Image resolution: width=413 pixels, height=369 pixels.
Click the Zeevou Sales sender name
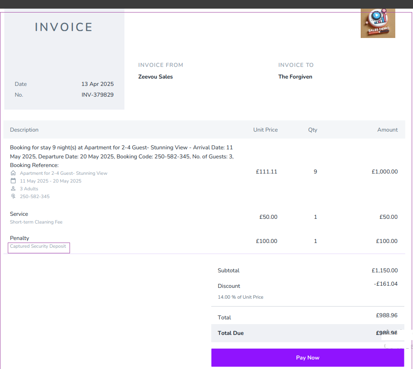point(156,76)
